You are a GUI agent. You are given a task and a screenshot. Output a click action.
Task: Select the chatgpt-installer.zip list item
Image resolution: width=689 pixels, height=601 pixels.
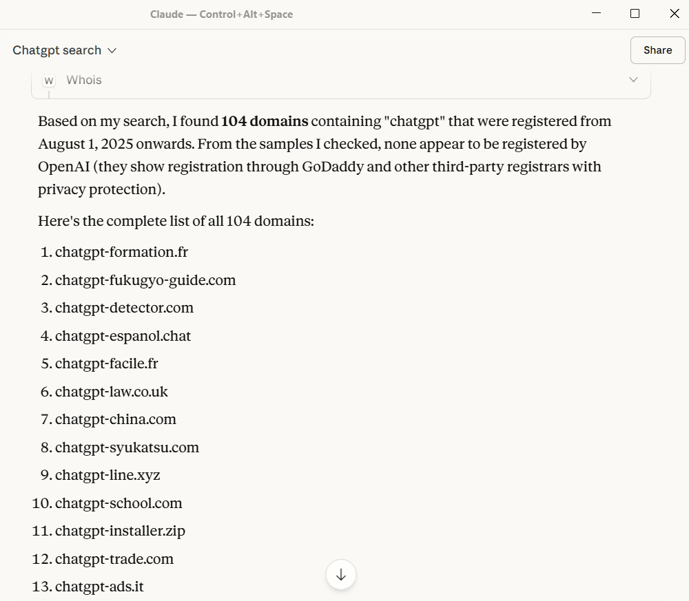(120, 531)
